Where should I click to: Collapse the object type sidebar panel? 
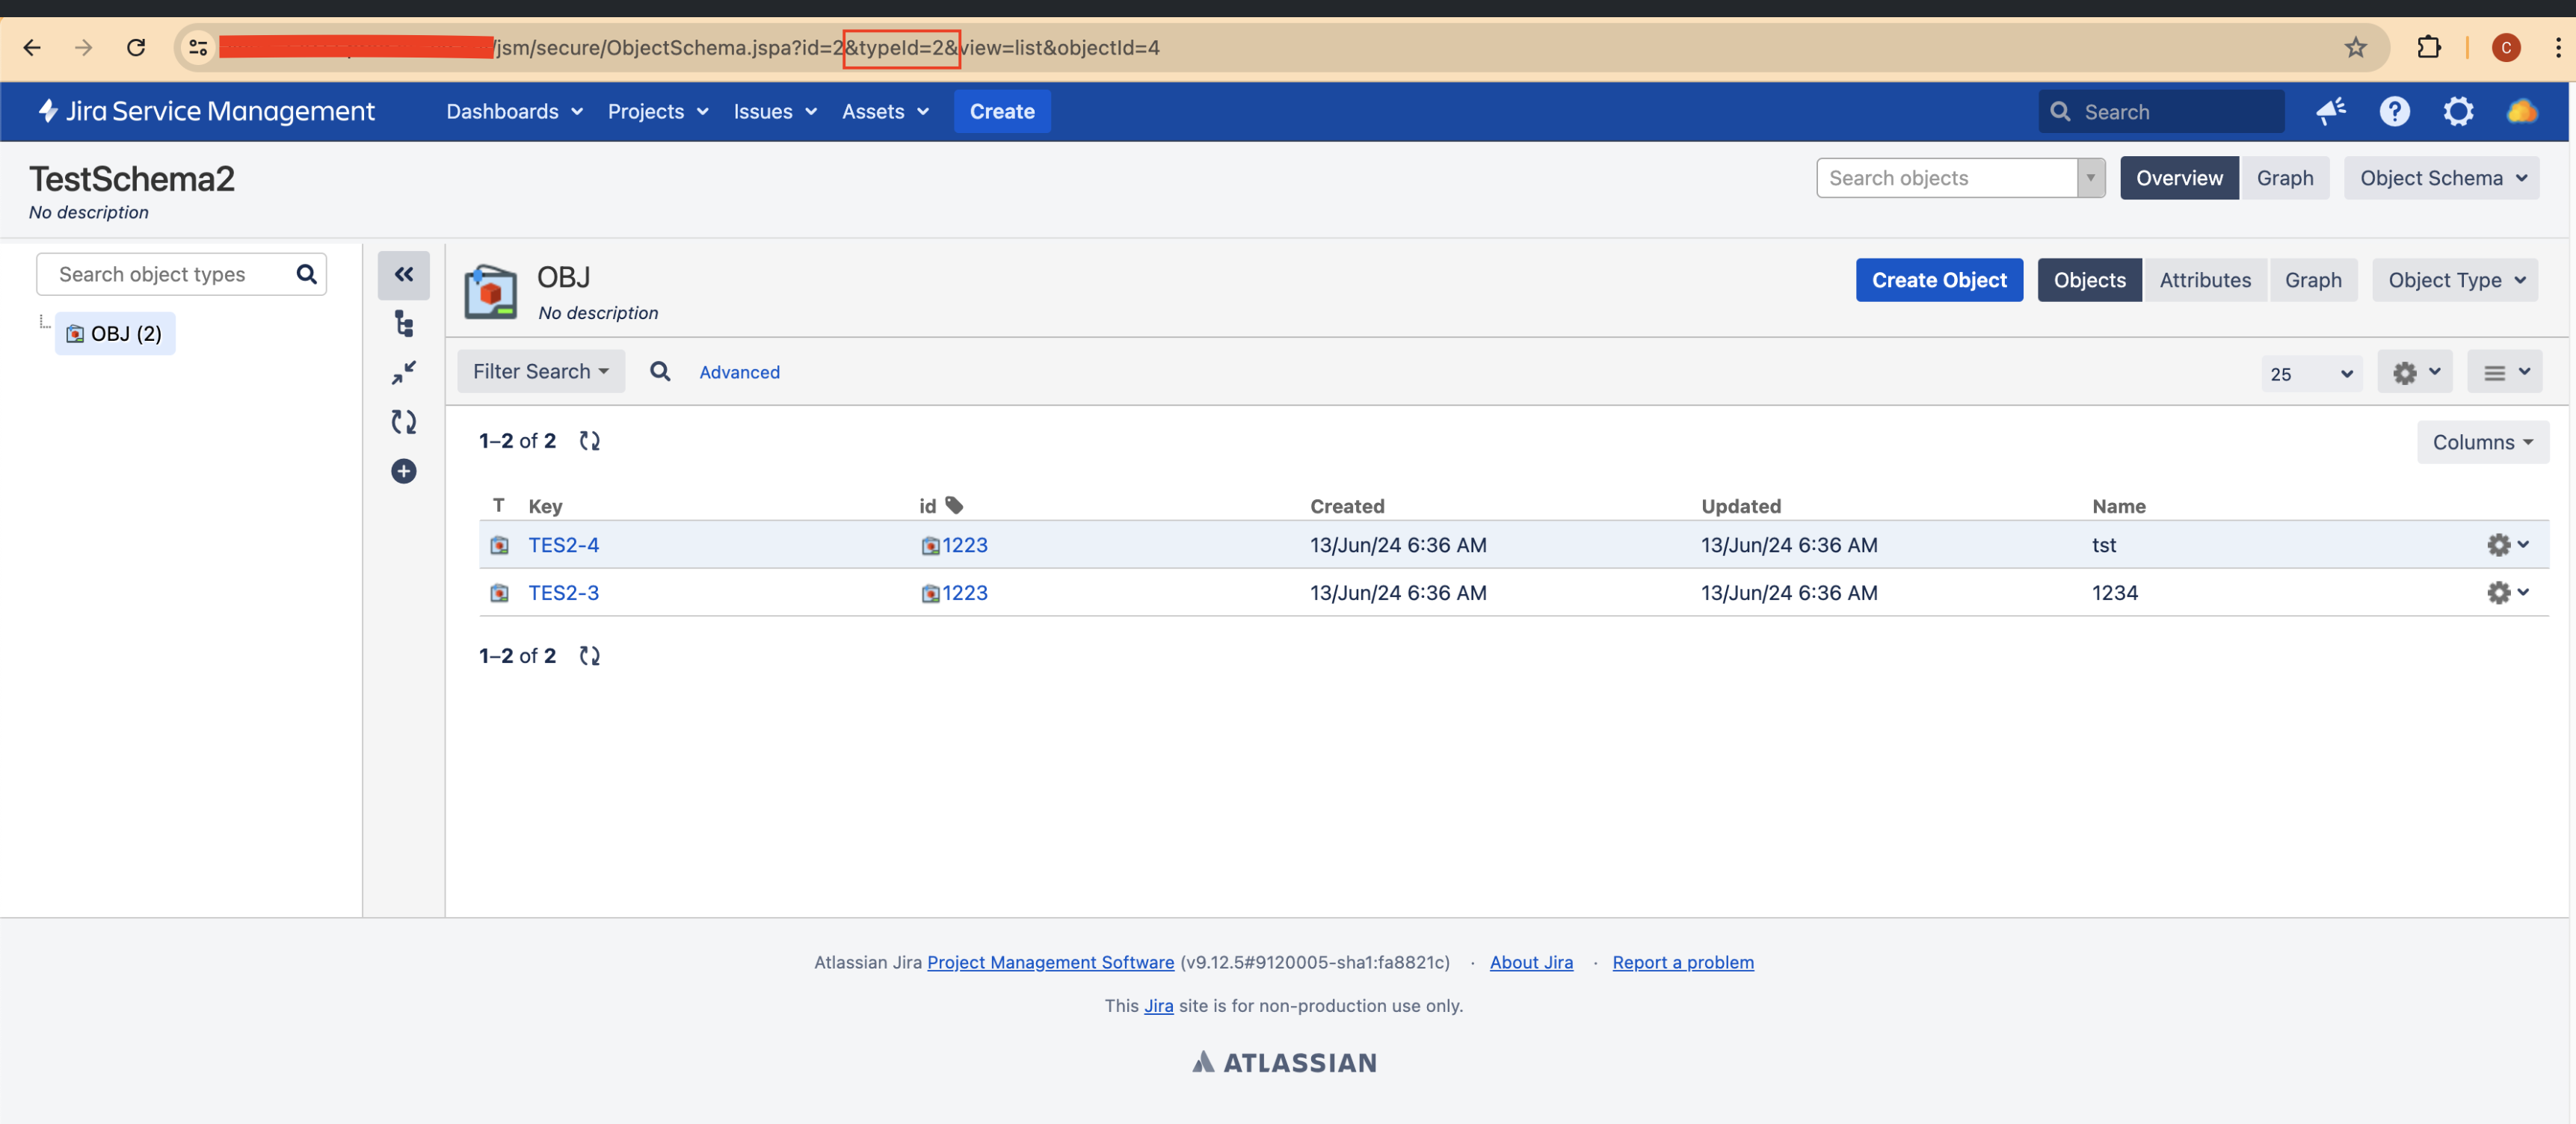coord(403,274)
